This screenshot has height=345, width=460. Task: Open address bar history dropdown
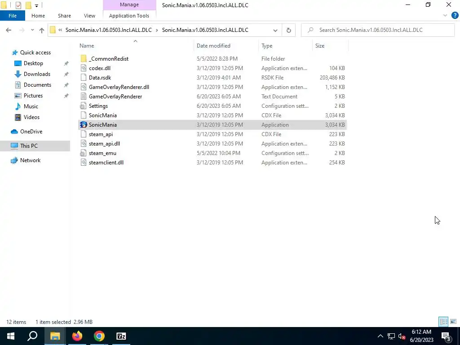pyautogui.click(x=275, y=30)
